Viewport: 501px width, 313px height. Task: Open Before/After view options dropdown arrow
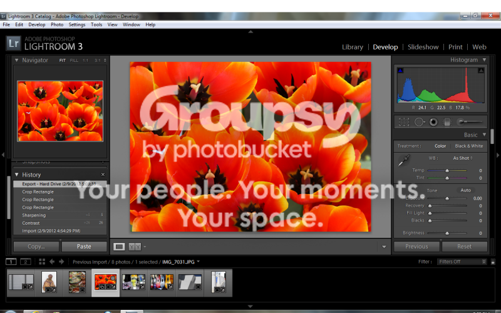[x=145, y=247]
